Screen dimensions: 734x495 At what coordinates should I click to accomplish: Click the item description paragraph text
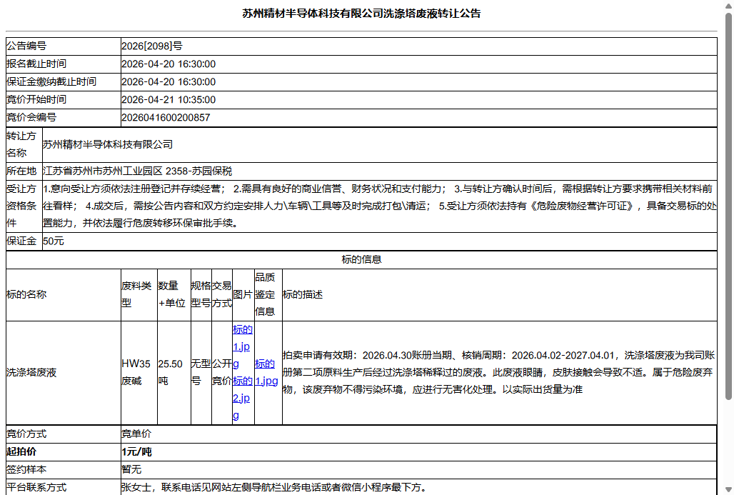[500, 372]
